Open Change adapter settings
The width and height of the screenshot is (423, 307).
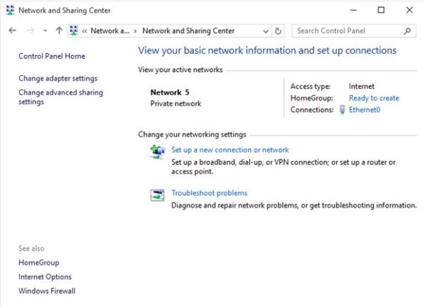tap(58, 78)
